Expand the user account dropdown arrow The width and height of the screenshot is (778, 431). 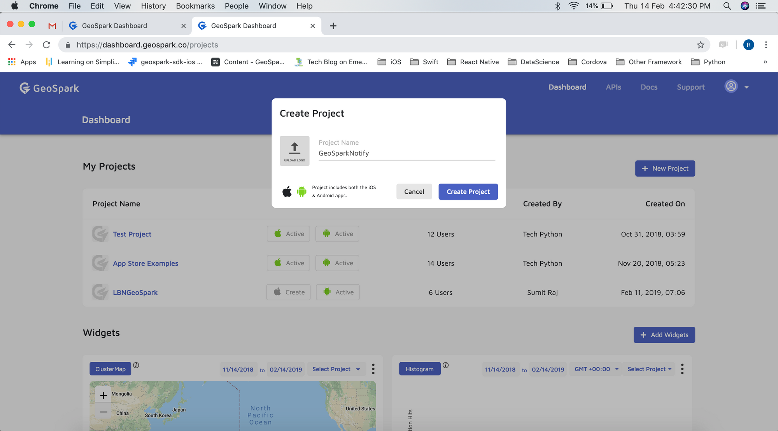point(746,88)
